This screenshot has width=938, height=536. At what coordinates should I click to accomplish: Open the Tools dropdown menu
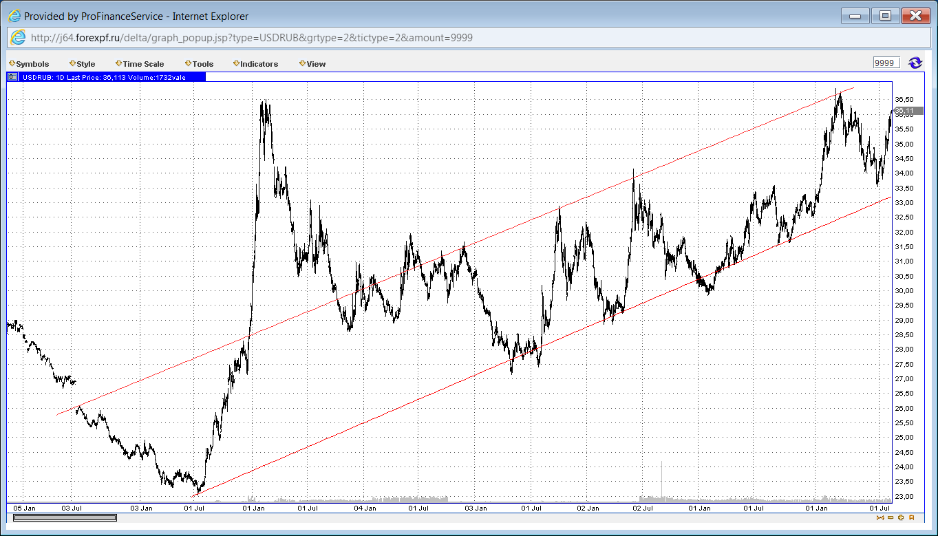(x=199, y=64)
